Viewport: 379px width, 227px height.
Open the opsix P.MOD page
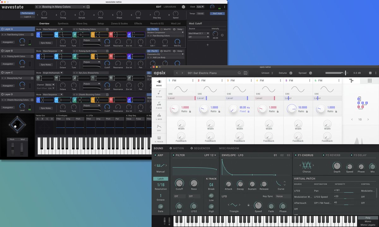[x=159, y=105]
